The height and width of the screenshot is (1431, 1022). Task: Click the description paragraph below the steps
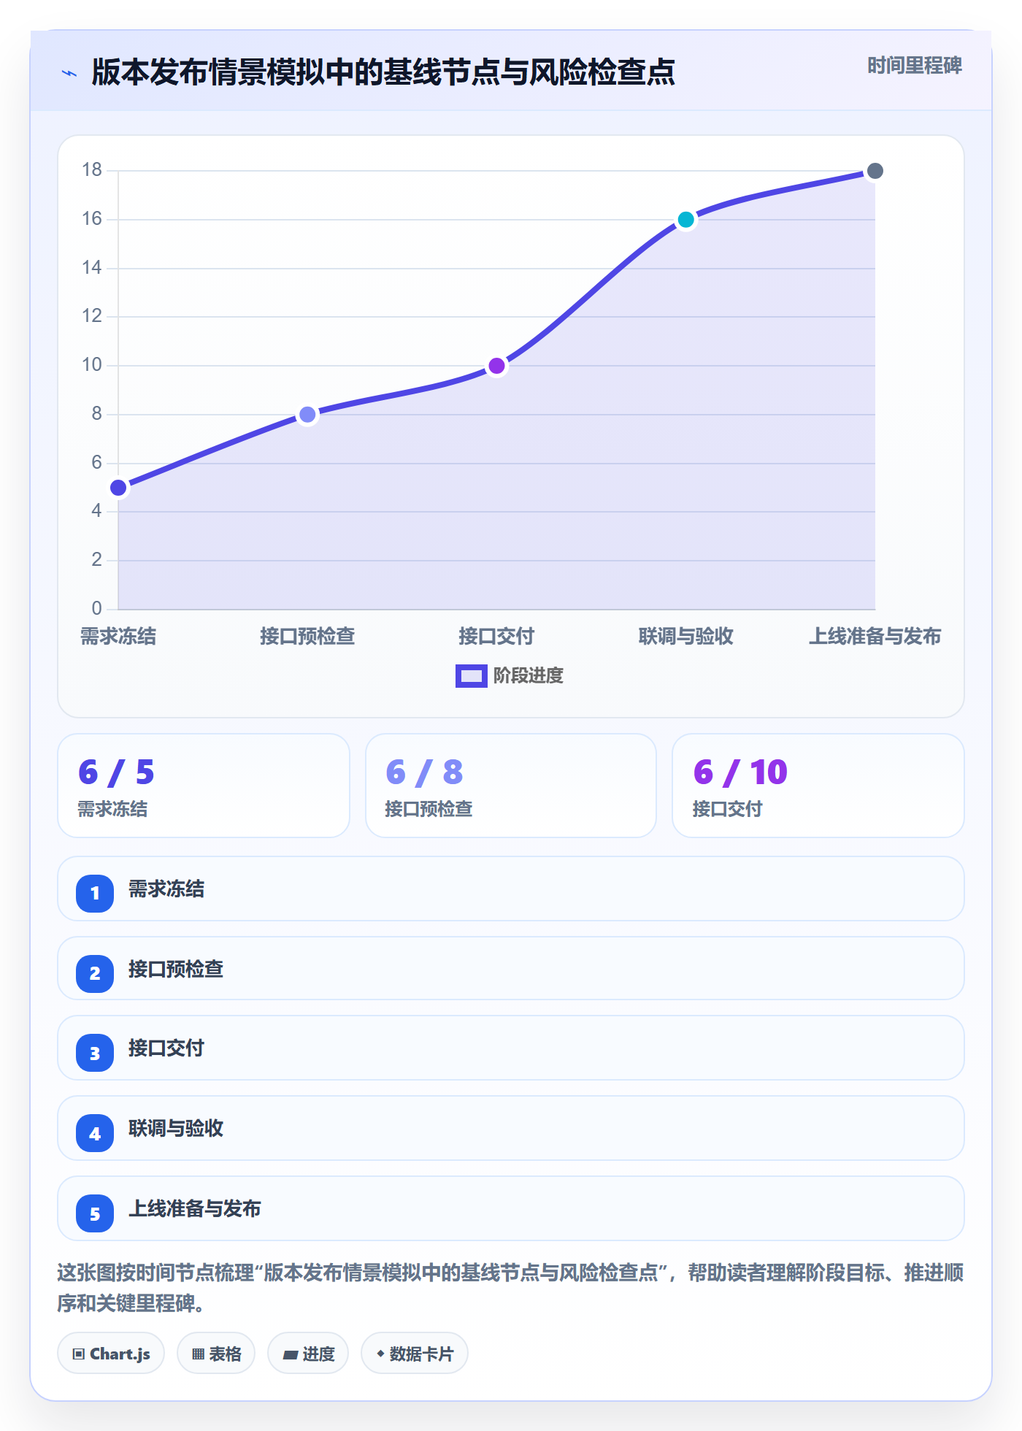pyautogui.click(x=511, y=1288)
